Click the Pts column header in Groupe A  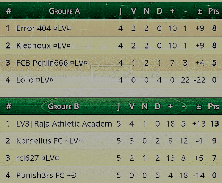coord(214,11)
